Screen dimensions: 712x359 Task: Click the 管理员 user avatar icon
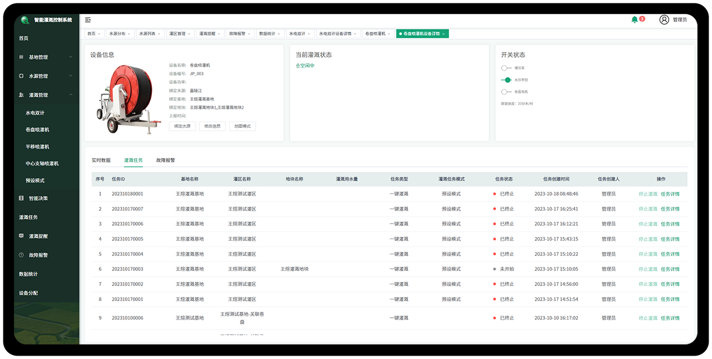(x=664, y=20)
